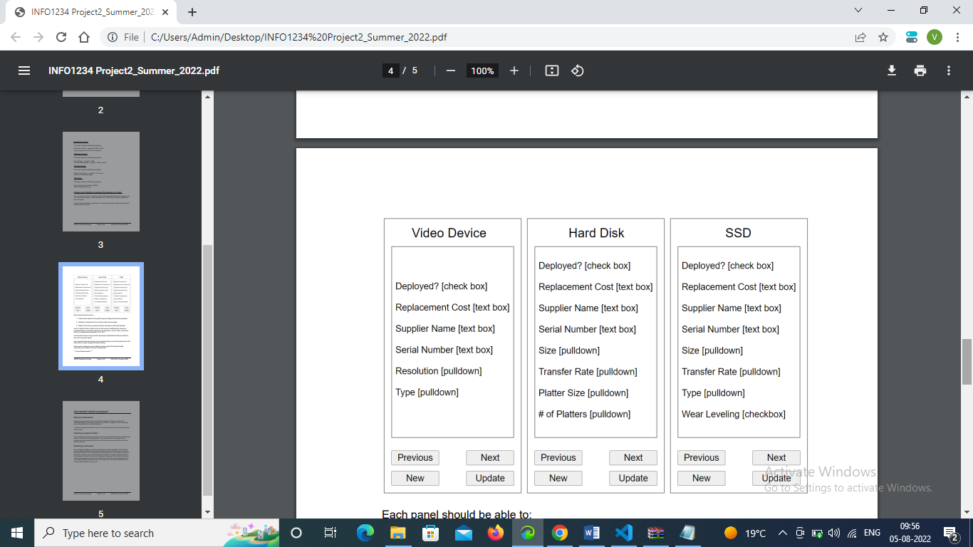The width and height of the screenshot is (973, 547).
Task: Open the teal extension icon beside the profile
Action: [912, 37]
